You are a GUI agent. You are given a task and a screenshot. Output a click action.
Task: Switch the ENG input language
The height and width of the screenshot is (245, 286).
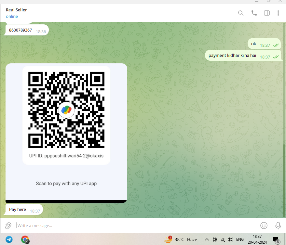240,239
